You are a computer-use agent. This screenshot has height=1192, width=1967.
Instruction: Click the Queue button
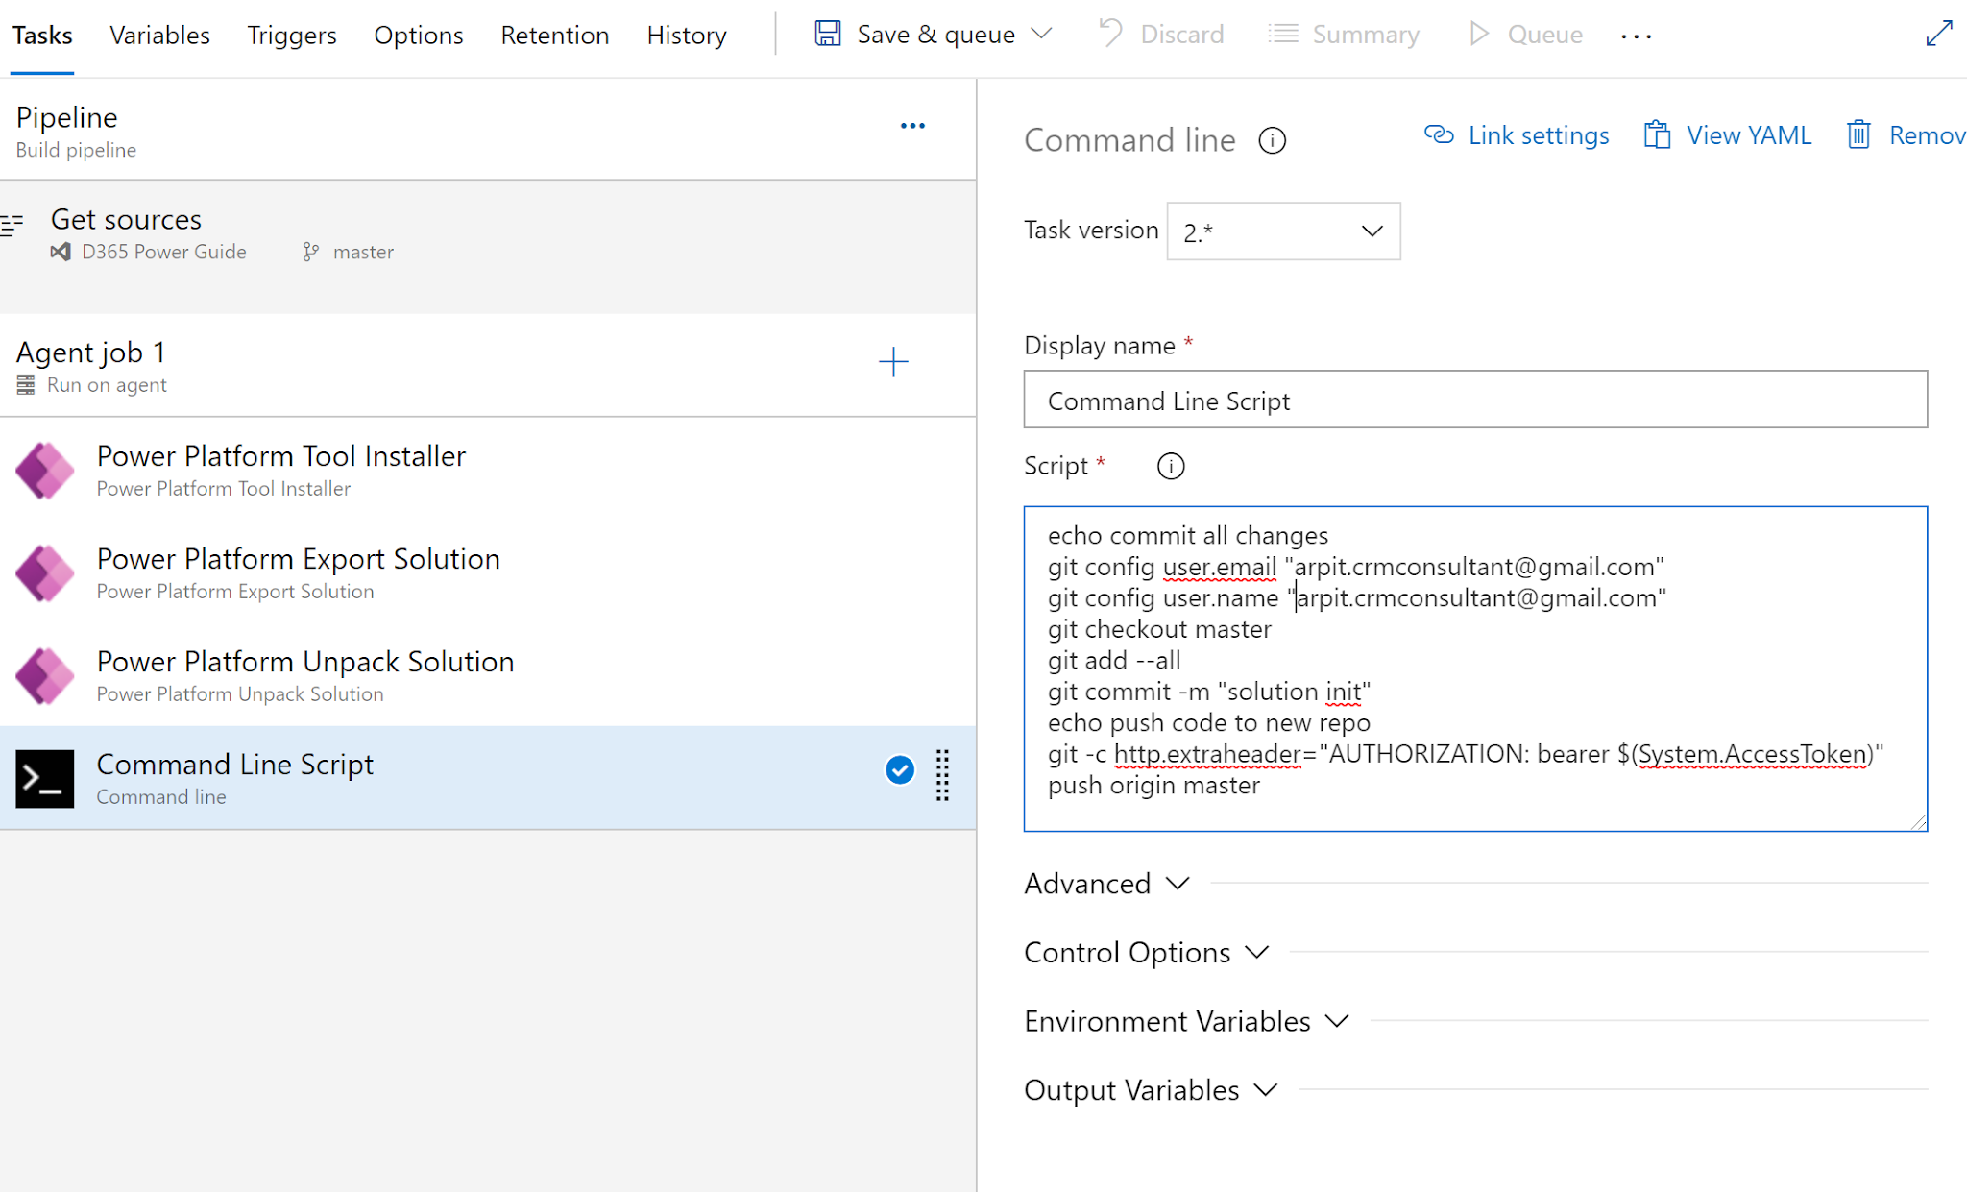[x=1525, y=34]
